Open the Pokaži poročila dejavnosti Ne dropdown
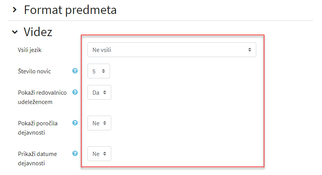This screenshot has height=175, width=322. pos(100,123)
